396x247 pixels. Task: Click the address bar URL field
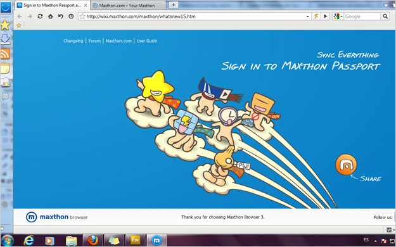point(195,16)
